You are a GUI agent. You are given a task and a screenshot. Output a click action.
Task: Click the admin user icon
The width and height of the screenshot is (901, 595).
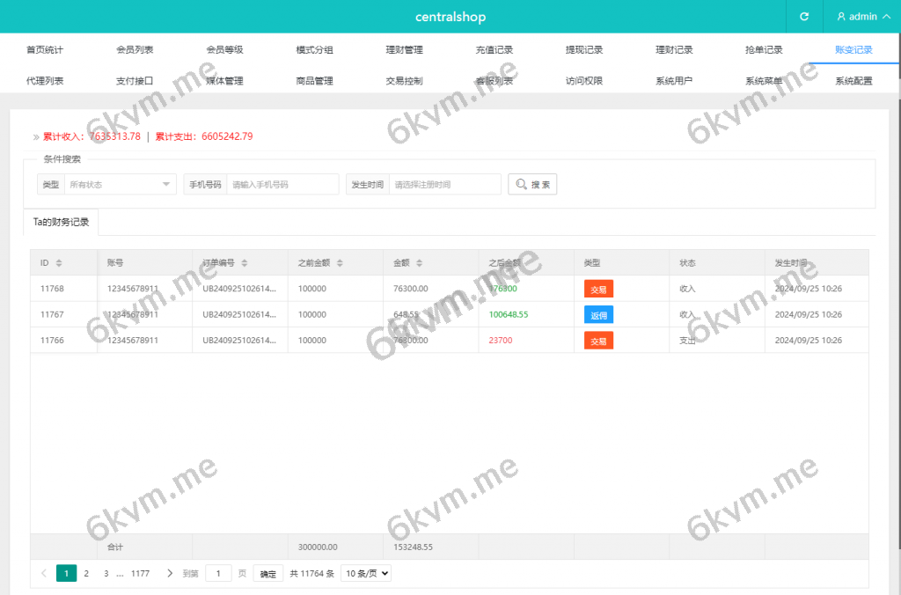[x=841, y=17]
